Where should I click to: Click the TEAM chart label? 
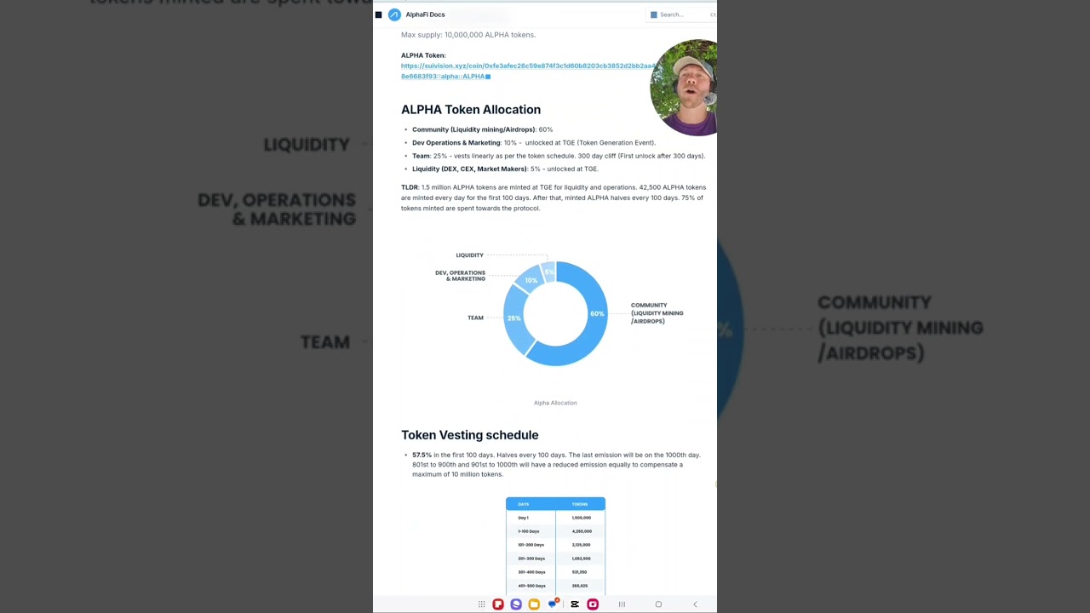[475, 318]
